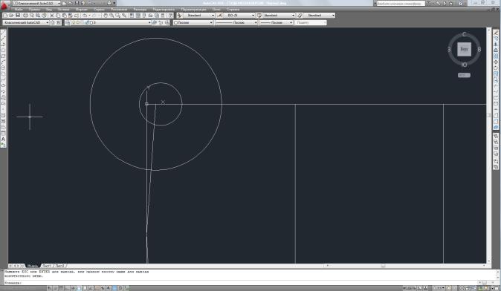Screen dimensions: 501x291
Task: Select the Fillet modify tool
Action: point(496,121)
